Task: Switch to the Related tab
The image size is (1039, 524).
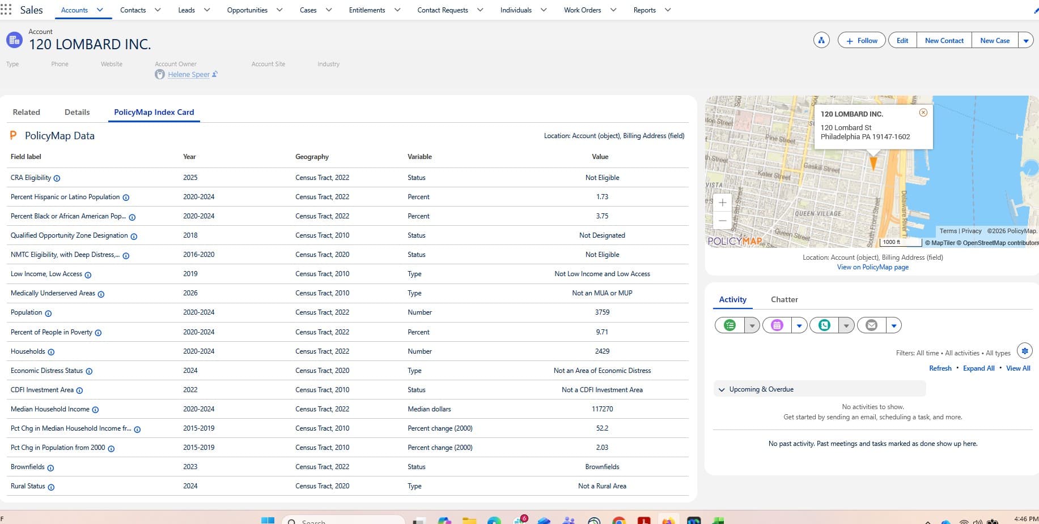Action: [x=27, y=112]
